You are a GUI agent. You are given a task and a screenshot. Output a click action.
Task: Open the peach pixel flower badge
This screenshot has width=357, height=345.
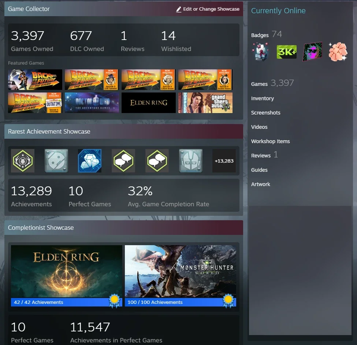338,52
